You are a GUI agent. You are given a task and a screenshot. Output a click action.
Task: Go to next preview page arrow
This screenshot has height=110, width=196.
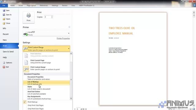[x=86, y=109]
